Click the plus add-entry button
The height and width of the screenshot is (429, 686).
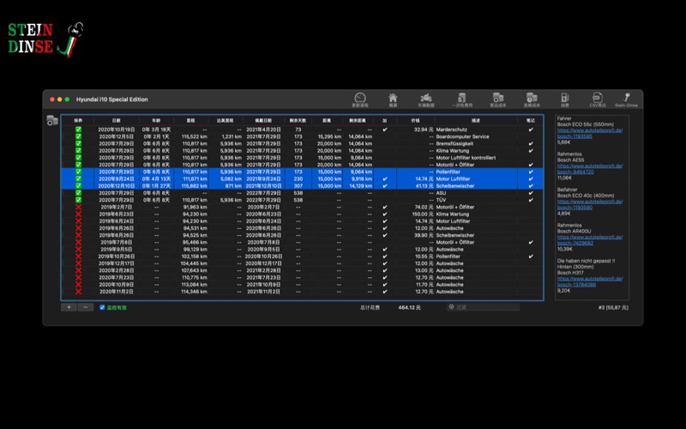pos(69,307)
